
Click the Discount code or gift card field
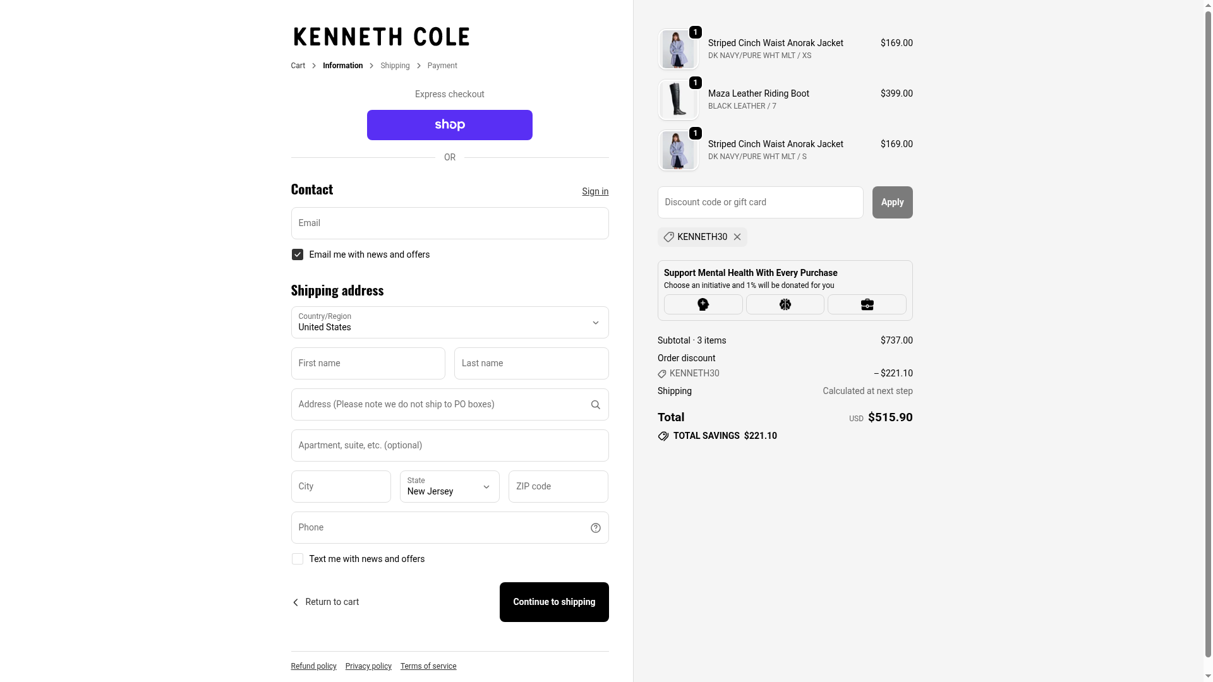tap(760, 202)
